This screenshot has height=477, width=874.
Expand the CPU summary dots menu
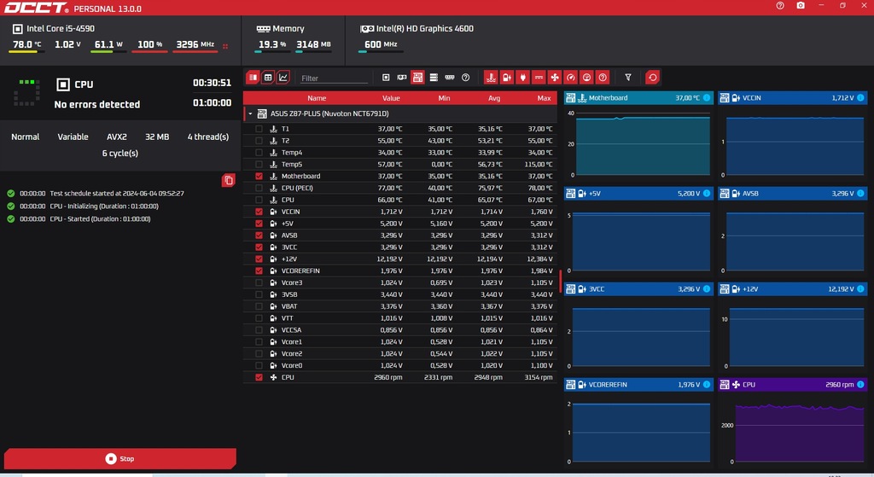coord(225,46)
